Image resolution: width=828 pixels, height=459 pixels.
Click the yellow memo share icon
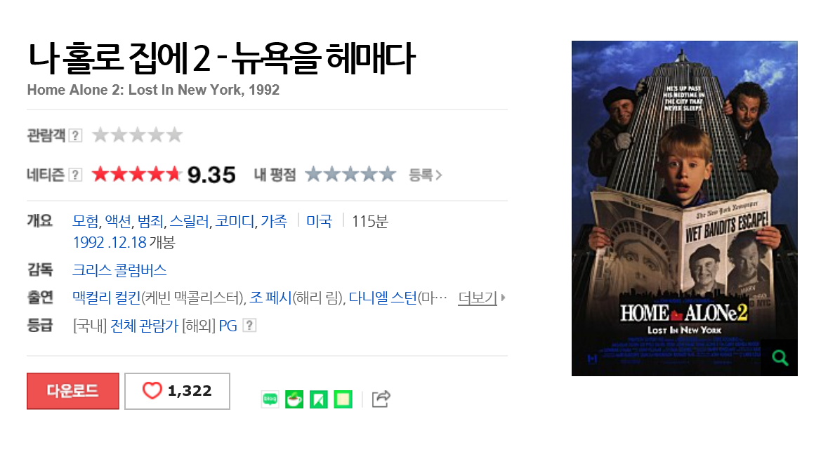pyautogui.click(x=343, y=399)
